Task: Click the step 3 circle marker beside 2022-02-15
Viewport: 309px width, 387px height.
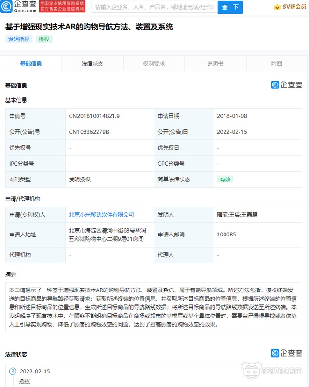Action: (x=13, y=371)
